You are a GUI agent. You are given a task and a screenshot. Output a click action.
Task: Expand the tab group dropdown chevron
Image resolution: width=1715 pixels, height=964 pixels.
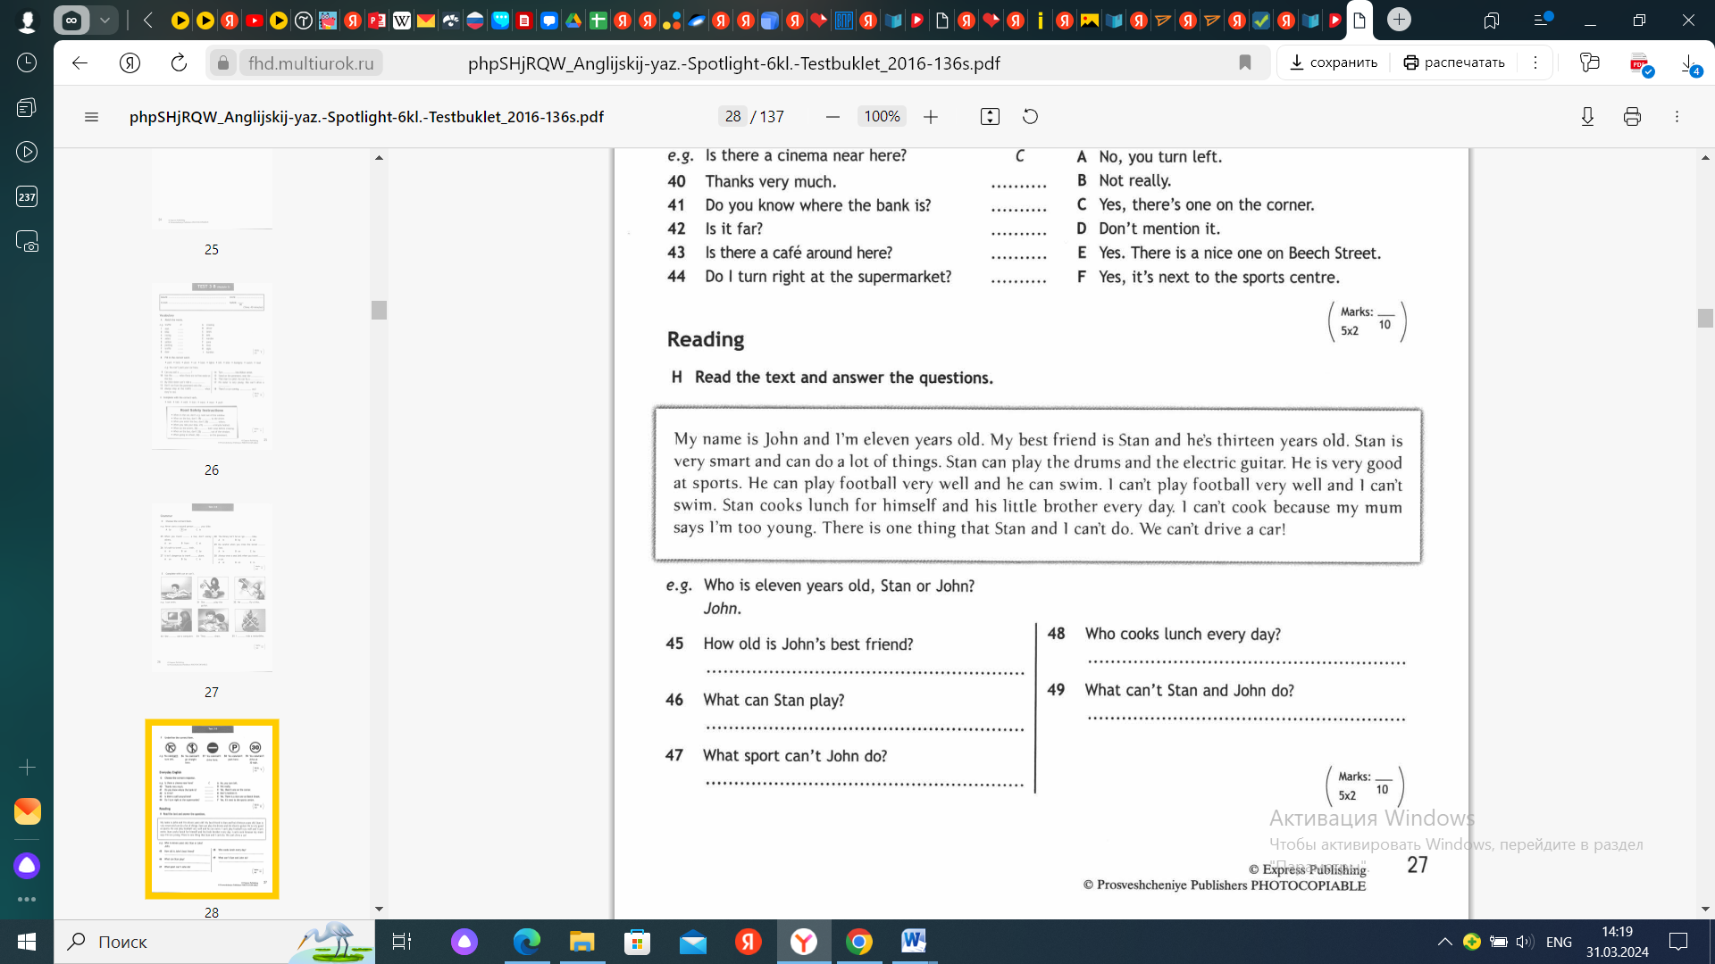pyautogui.click(x=105, y=20)
